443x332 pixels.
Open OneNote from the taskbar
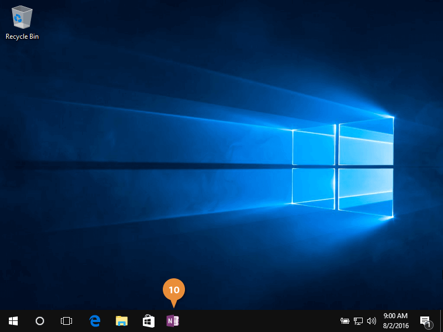point(173,321)
